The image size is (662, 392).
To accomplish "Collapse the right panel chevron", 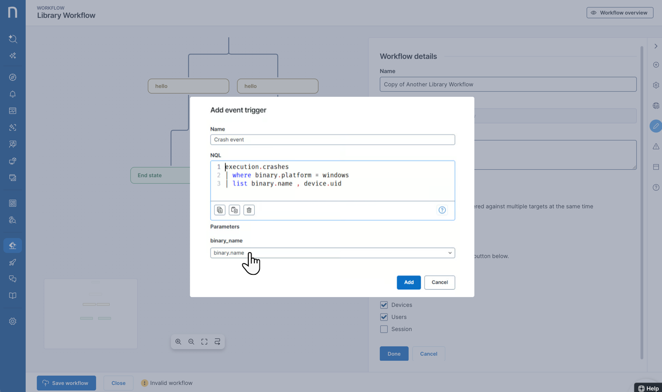I will point(656,46).
